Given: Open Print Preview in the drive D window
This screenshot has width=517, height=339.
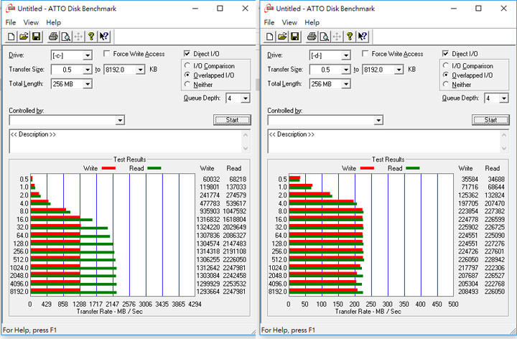Looking at the screenshot, I should tap(324, 37).
